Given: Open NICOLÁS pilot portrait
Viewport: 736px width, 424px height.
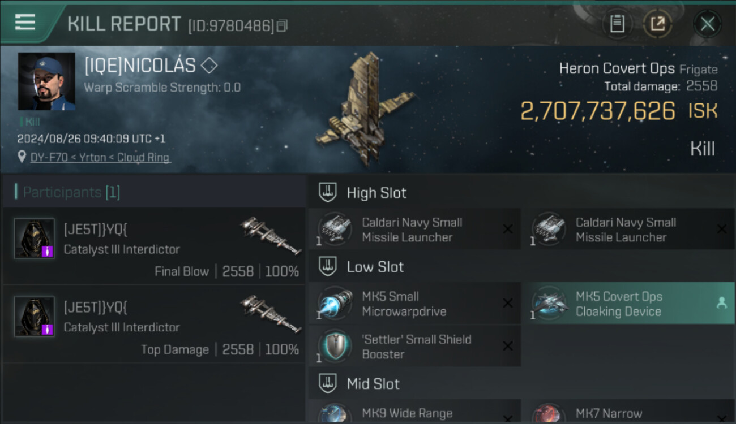Looking at the screenshot, I should pyautogui.click(x=46, y=81).
